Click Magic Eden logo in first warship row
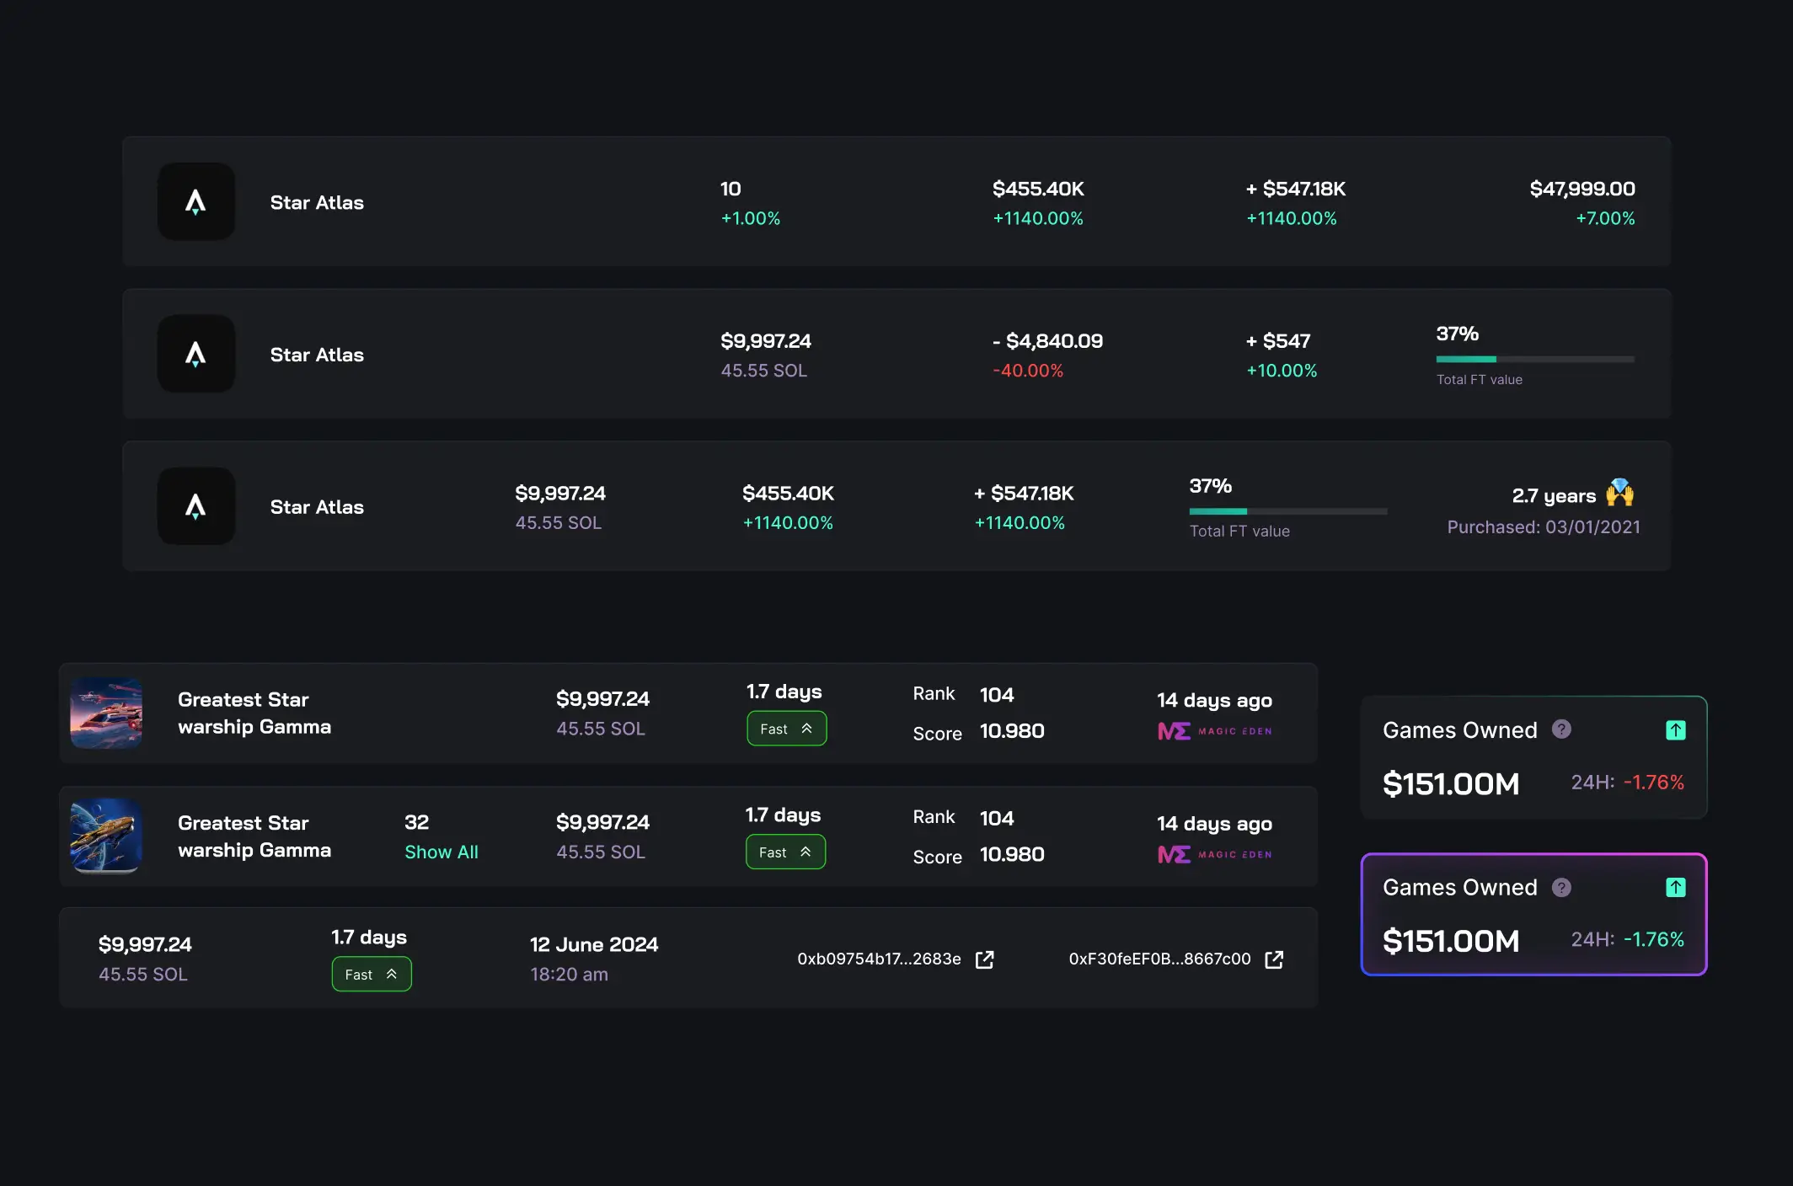The image size is (1793, 1186). [1215, 730]
